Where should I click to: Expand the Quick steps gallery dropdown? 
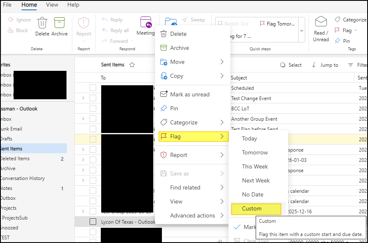(302, 31)
